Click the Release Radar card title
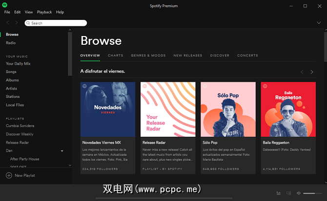 click(154, 143)
